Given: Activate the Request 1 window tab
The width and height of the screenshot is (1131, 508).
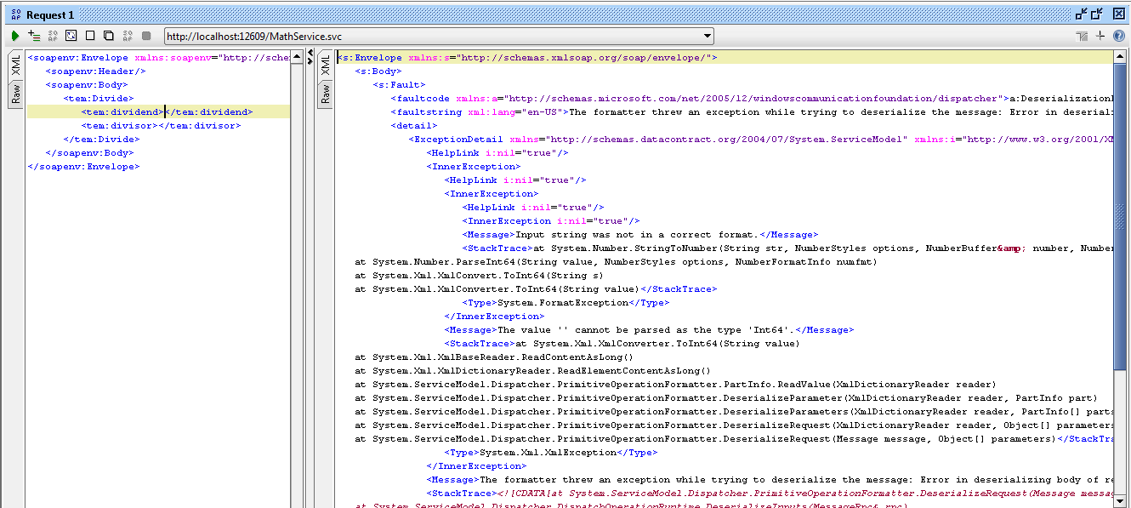Looking at the screenshot, I should click(x=48, y=14).
